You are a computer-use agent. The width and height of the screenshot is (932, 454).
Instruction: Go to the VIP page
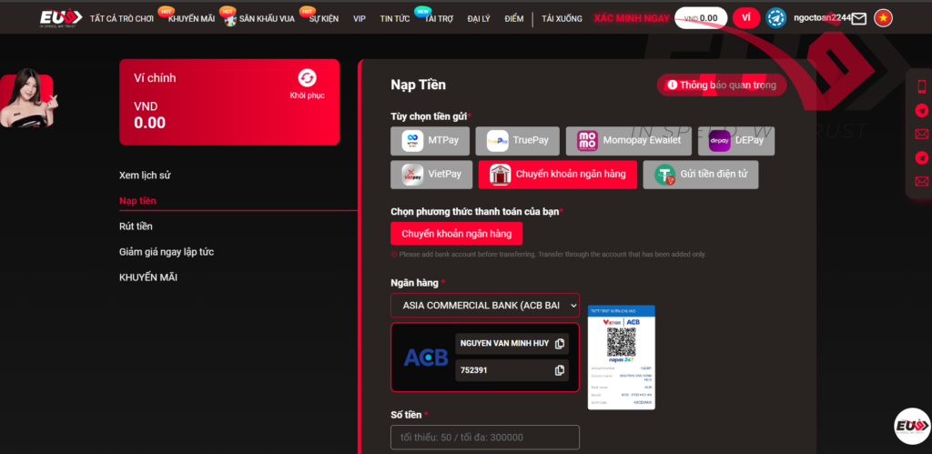[x=360, y=19]
